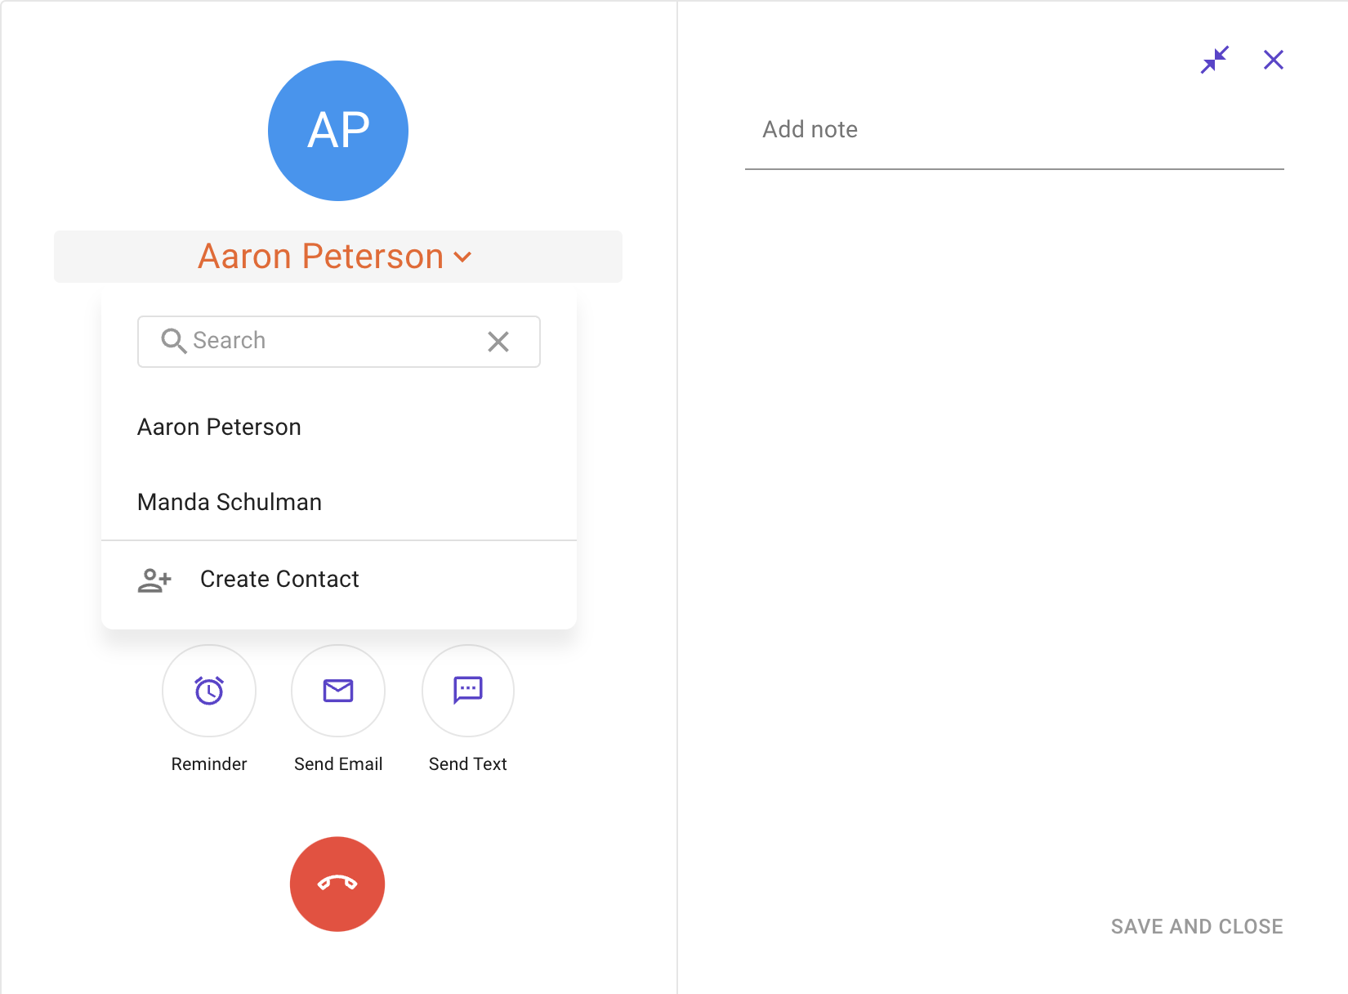Viewport: 1348px width, 994px height.
Task: Close the call panel with X icon
Action: click(x=1274, y=60)
